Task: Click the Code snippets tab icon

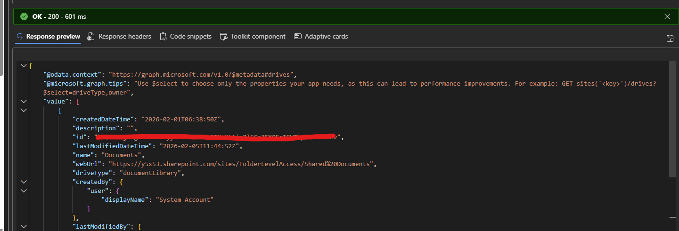Action: click(x=163, y=37)
